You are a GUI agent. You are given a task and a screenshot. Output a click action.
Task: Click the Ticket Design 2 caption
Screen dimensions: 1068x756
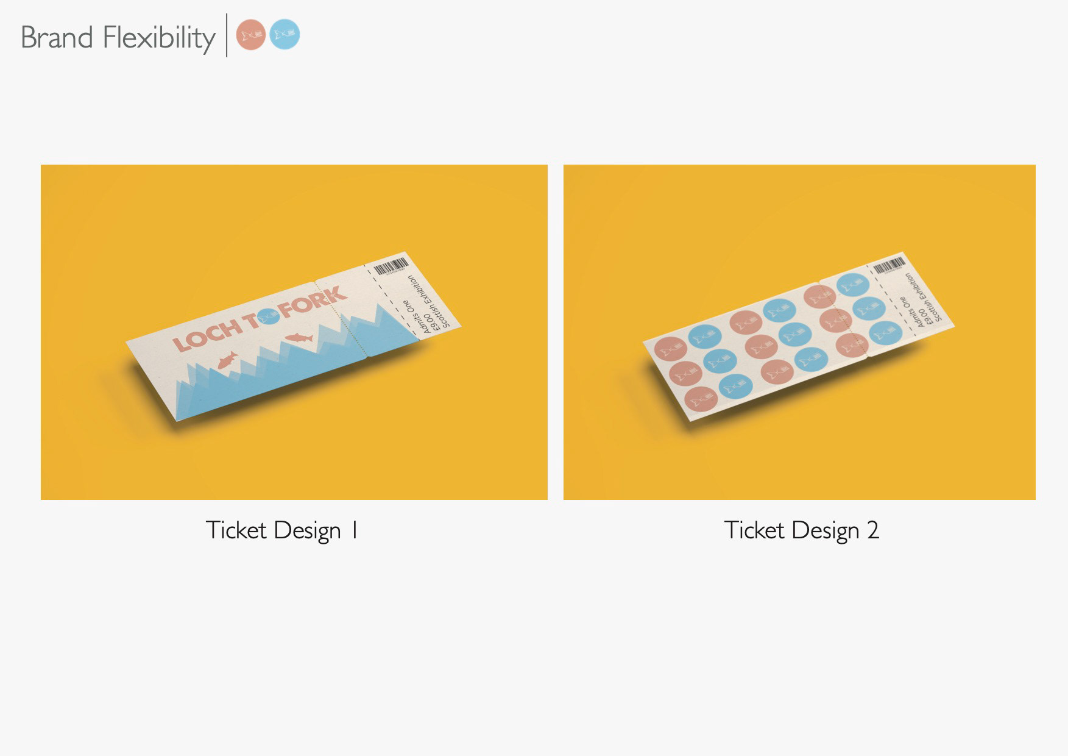[801, 530]
